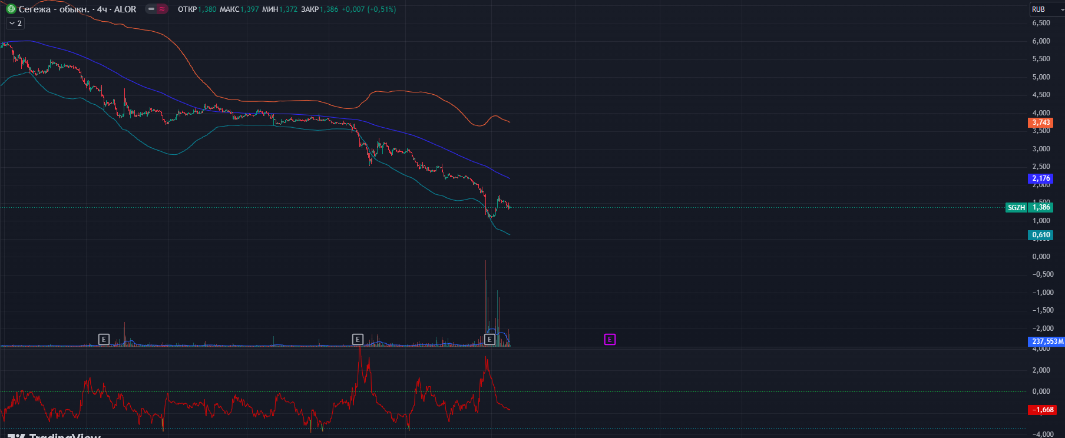Click the gray dash indicator pill

tap(151, 9)
